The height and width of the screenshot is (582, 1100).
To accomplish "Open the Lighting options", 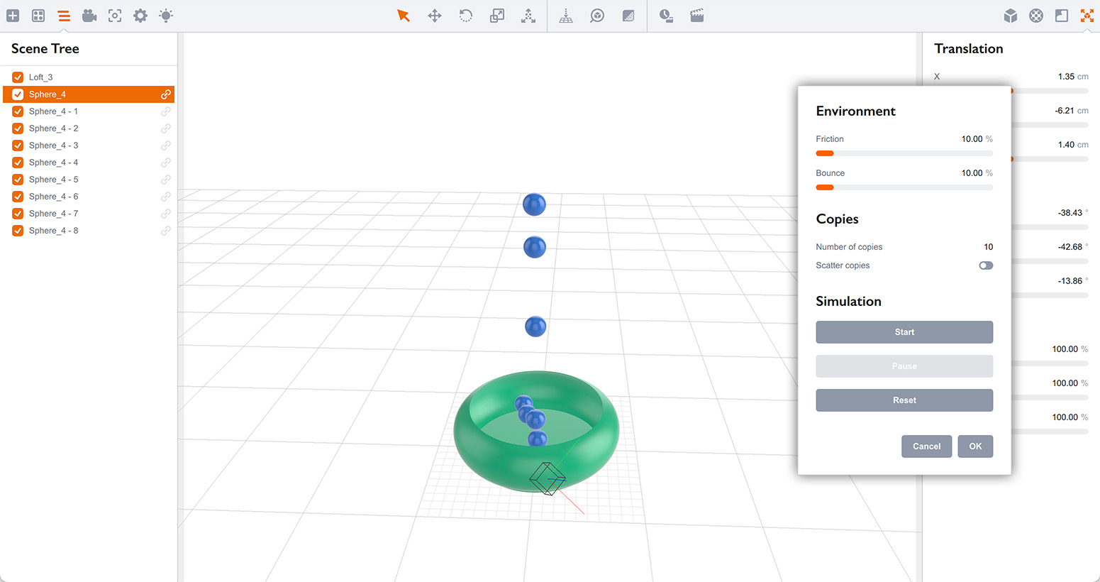I will coord(165,15).
